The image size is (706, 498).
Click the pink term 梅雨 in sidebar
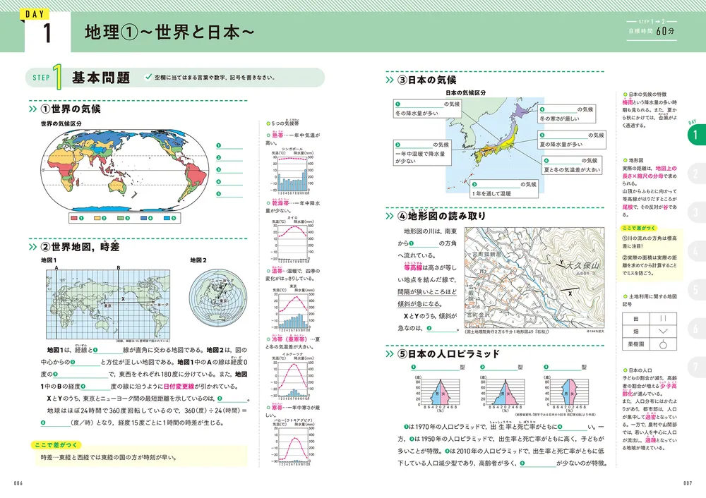pyautogui.click(x=628, y=102)
